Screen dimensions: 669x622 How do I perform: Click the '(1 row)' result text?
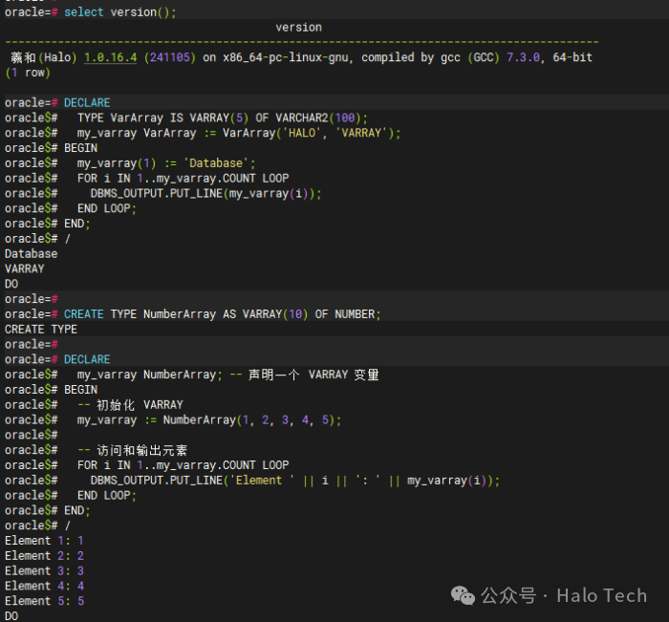[x=28, y=73]
